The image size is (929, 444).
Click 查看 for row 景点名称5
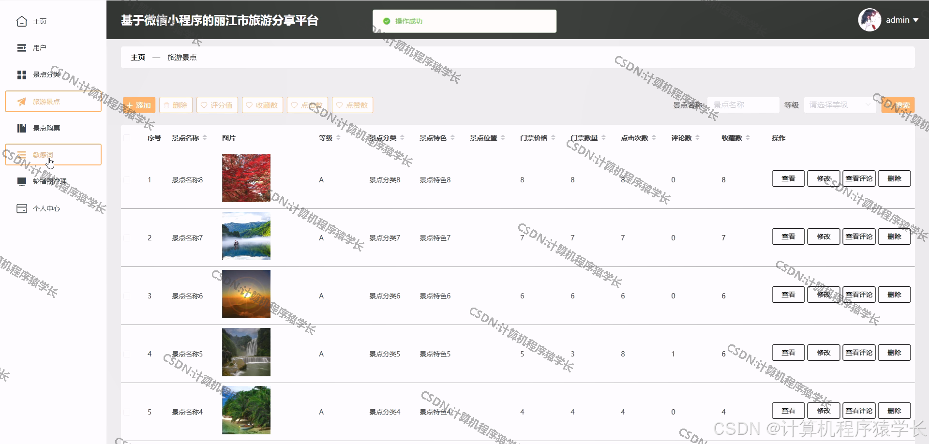[788, 353]
